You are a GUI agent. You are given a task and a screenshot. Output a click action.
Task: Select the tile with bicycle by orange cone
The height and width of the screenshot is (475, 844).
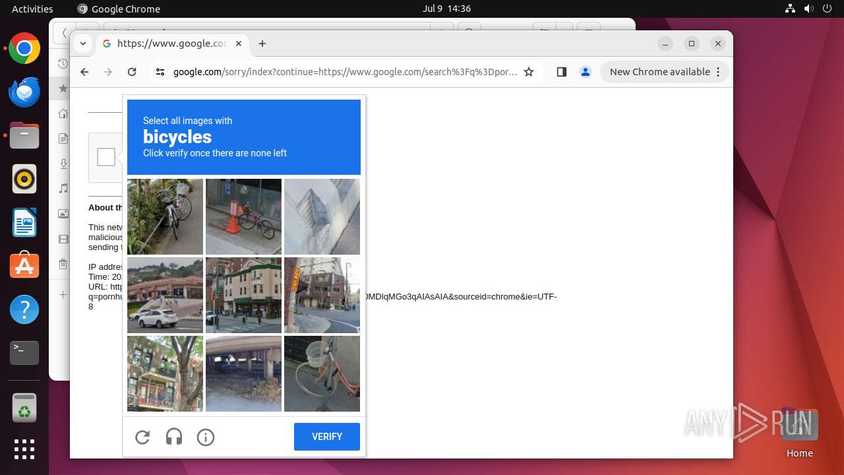point(243,216)
